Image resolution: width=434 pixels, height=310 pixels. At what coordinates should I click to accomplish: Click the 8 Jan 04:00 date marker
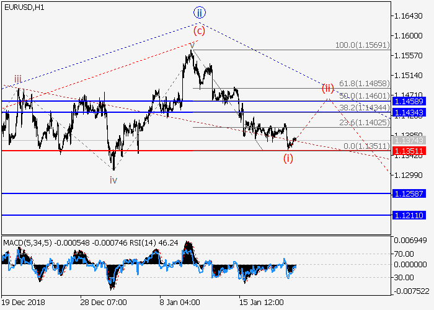point(180,302)
